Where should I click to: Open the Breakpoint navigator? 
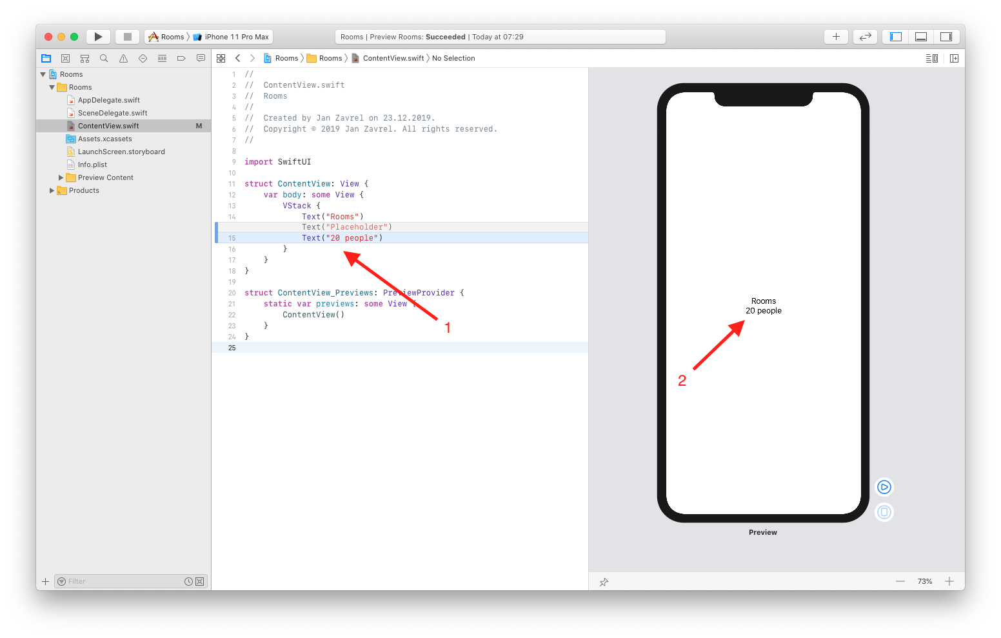(x=181, y=58)
